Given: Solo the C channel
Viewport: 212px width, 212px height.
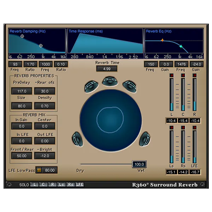Looking at the screenshot, I should click(43, 184).
